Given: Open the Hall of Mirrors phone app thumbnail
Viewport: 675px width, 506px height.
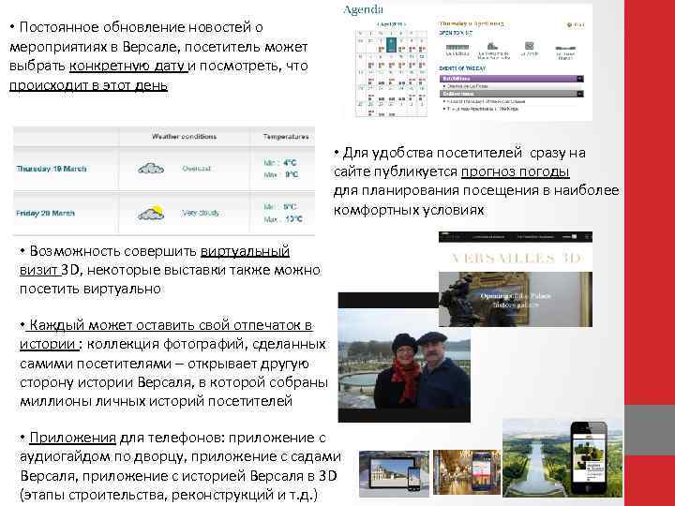Looking at the screenshot, I should [x=467, y=472].
